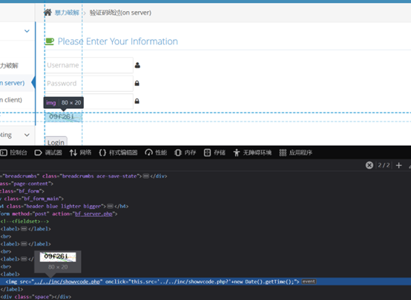The width and height of the screenshot is (411, 300).
Task: Clear the search with the X icon
Action: click(369, 165)
